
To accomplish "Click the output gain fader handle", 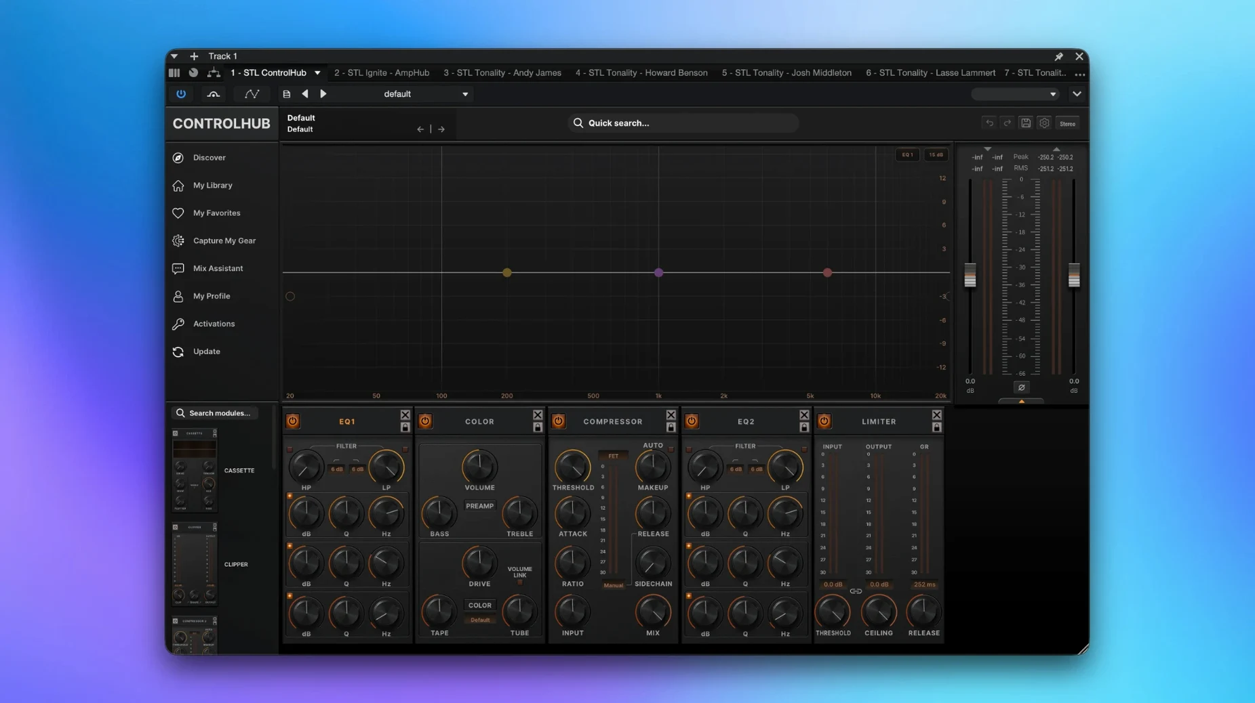I will pyautogui.click(x=1074, y=274).
